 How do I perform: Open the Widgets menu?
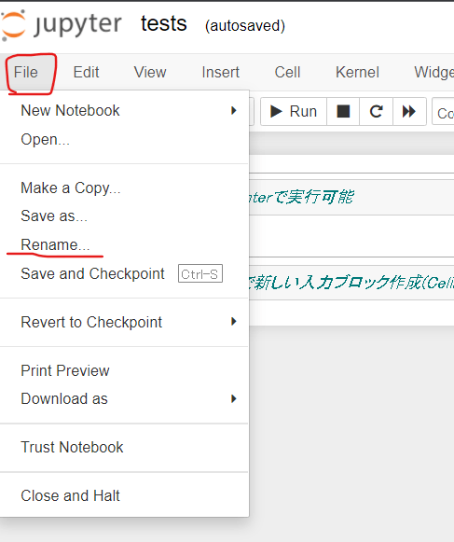pyautogui.click(x=434, y=72)
